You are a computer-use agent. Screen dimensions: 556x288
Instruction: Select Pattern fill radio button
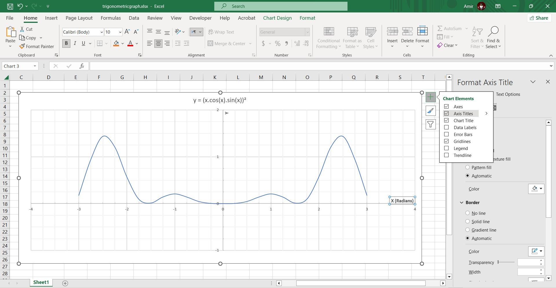pos(467,167)
